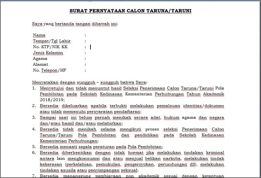Click the 'No. KTP/NIK KK' label
This screenshot has height=178, width=261.
coord(50,47)
